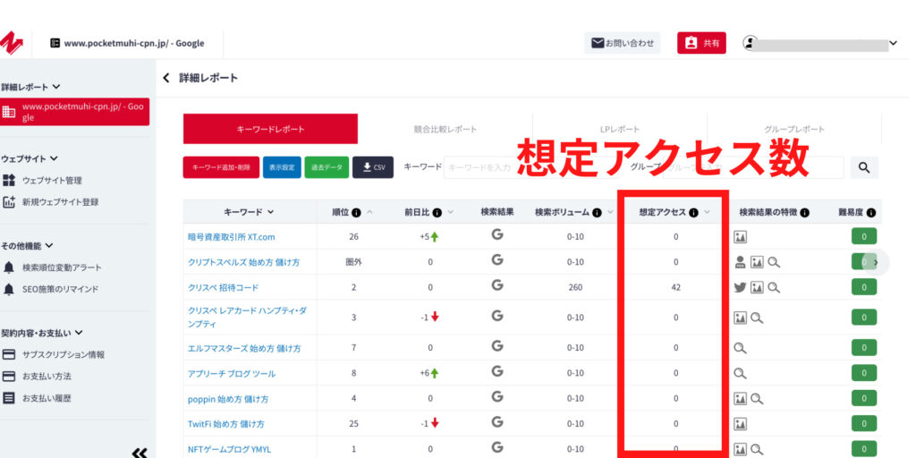Sort ascending by the 順位 arrow

[369, 213]
